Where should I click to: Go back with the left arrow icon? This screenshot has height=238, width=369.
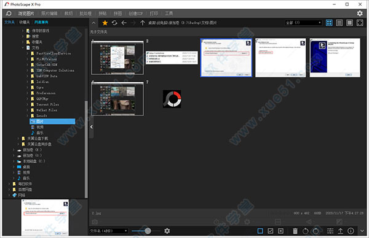tap(124, 23)
